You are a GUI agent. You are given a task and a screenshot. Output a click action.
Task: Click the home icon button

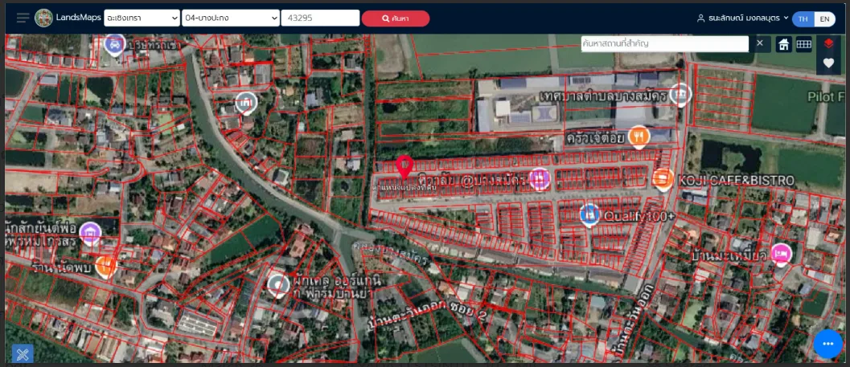(783, 44)
